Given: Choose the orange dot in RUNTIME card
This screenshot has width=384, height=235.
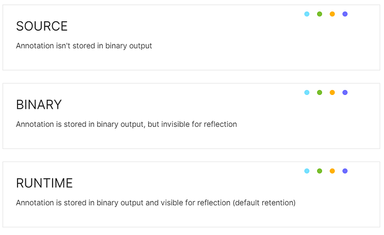Looking at the screenshot, I should coord(332,171).
